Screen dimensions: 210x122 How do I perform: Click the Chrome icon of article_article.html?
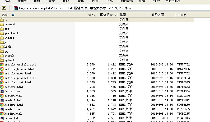[2, 64]
